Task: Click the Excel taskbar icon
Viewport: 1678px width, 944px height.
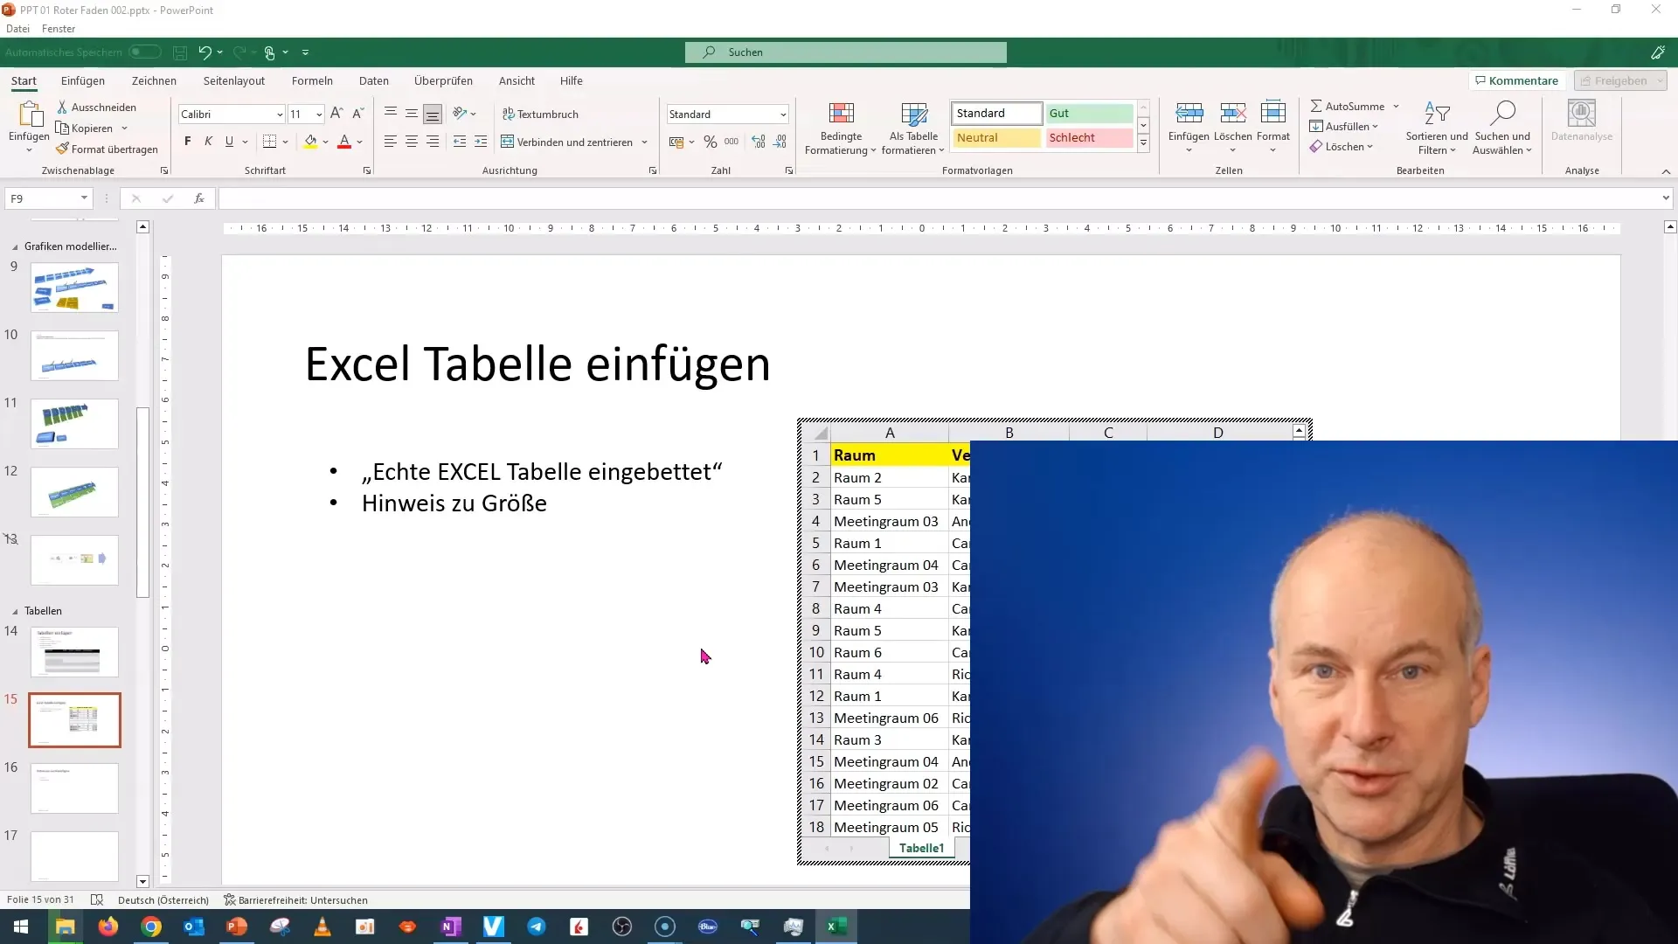Action: click(835, 926)
